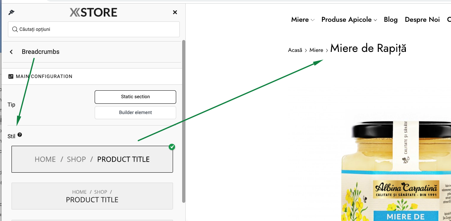Click the Miere de Rapiță product title
The height and width of the screenshot is (221, 451).
[x=368, y=48]
